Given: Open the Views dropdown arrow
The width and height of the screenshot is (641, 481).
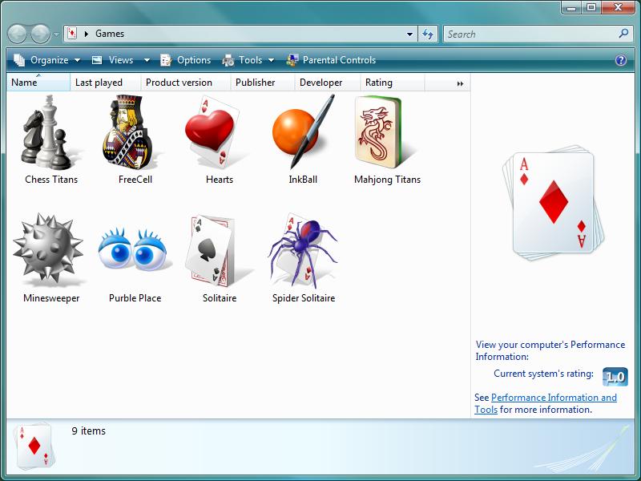Looking at the screenshot, I should pyautogui.click(x=147, y=60).
